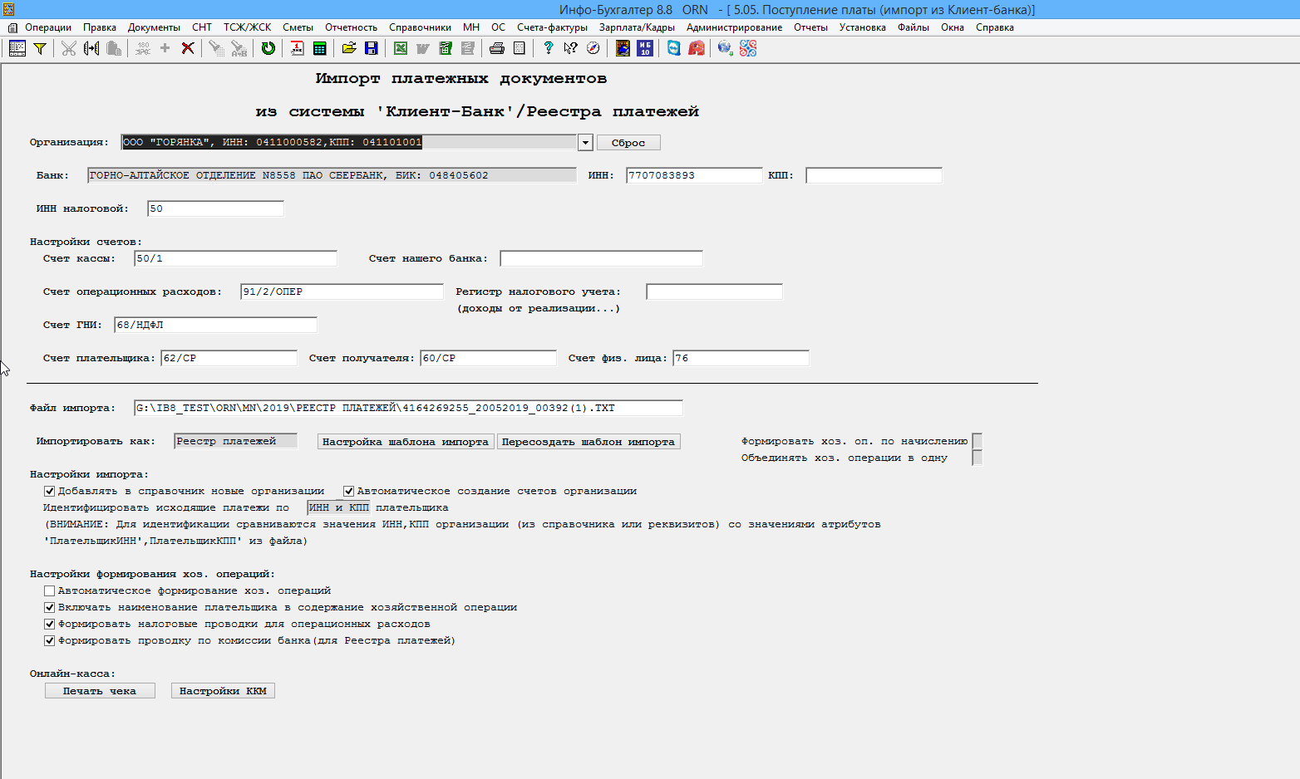Click the context help pointer icon
Viewport: 1300px width, 779px height.
(x=571, y=48)
